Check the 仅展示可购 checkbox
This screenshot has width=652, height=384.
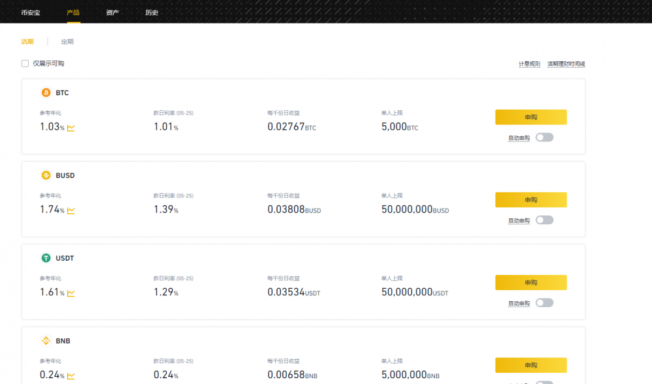click(25, 64)
